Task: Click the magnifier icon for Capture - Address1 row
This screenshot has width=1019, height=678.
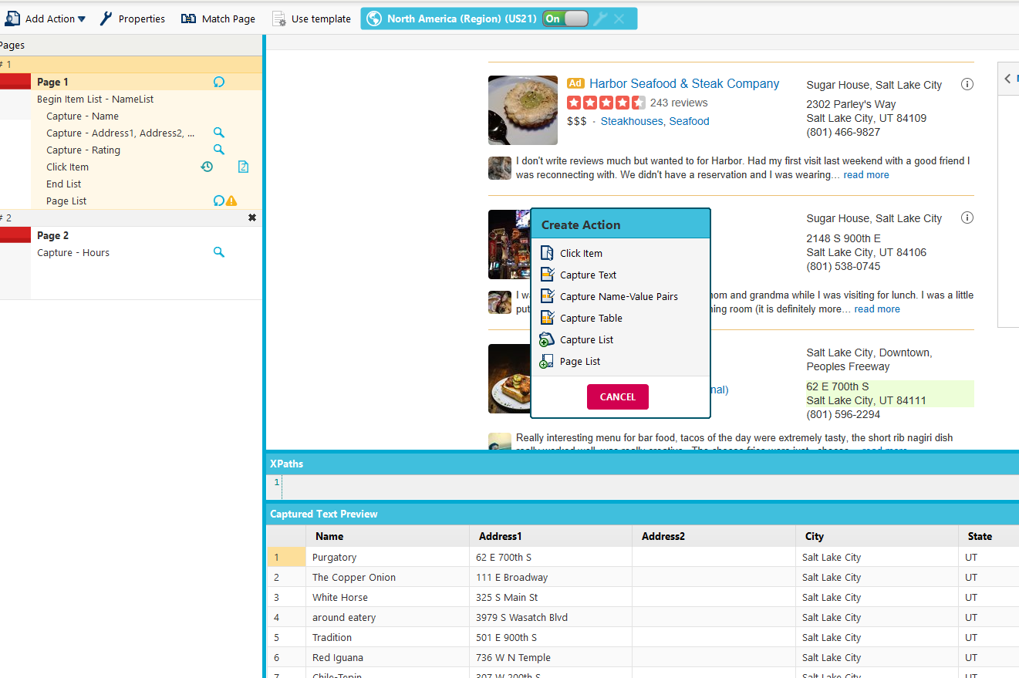Action: (219, 133)
